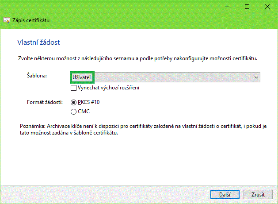The width and height of the screenshot is (278, 204).
Task: Expand the Šablona dropdown arrow
Action: [x=256, y=77]
